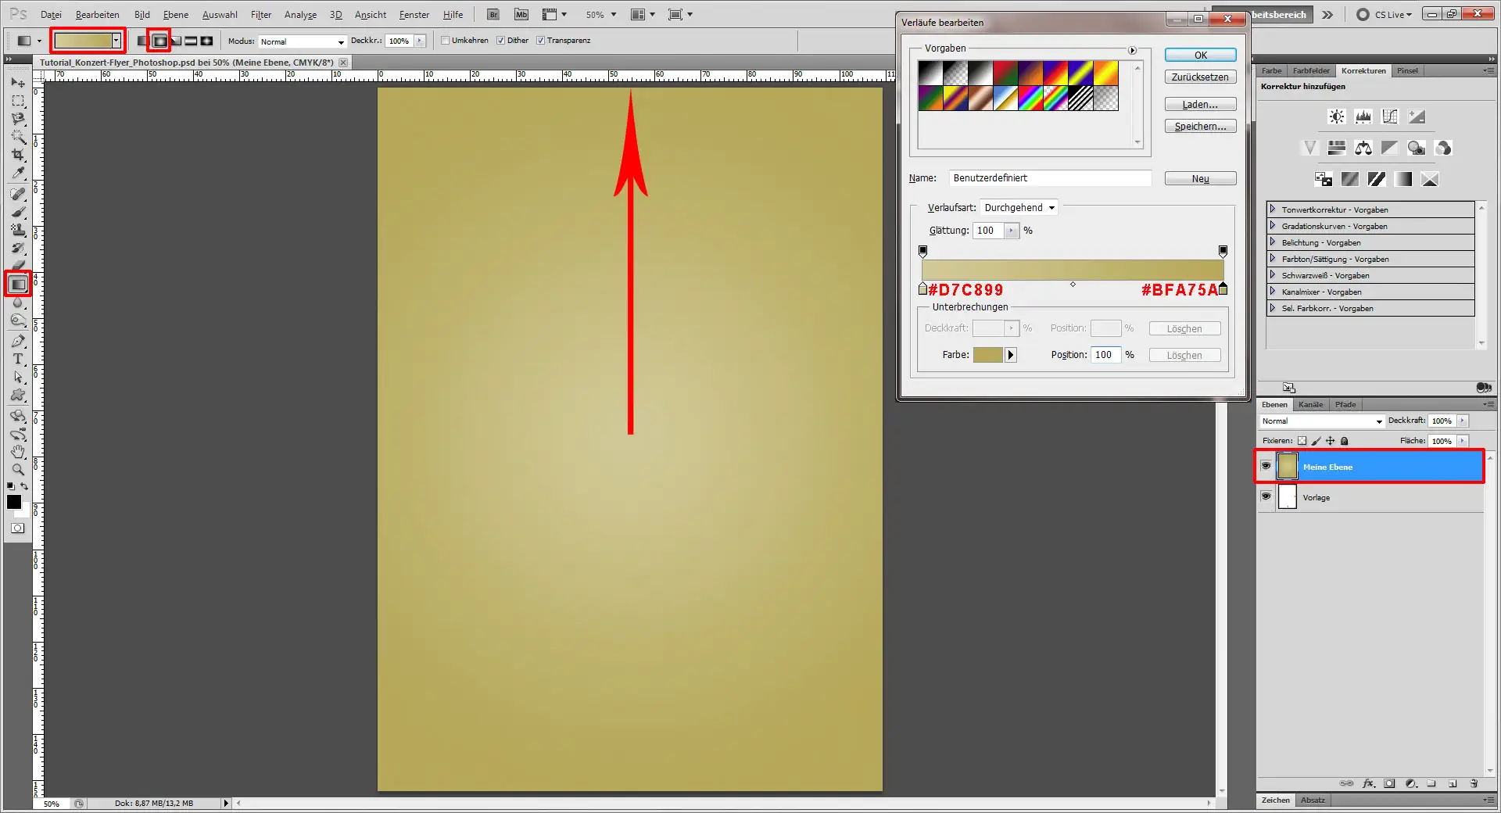The image size is (1501, 813).
Task: Switch to the Absatz tab
Action: click(x=1313, y=800)
